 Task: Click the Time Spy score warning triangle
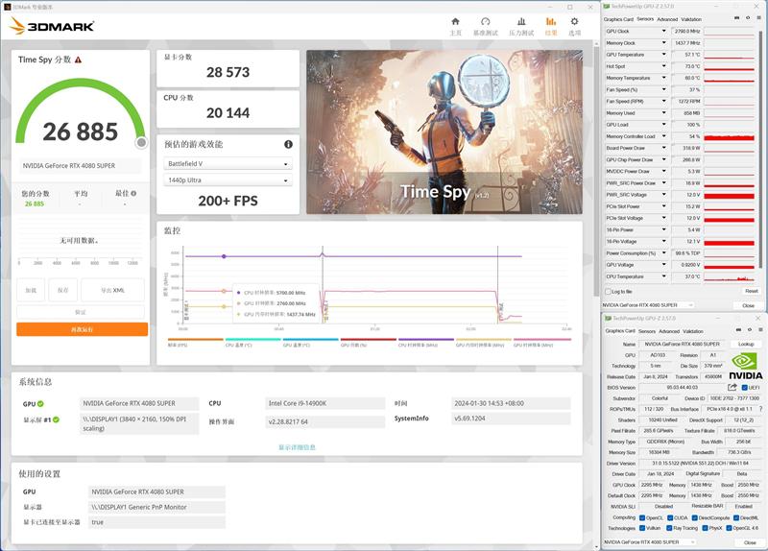(x=79, y=60)
